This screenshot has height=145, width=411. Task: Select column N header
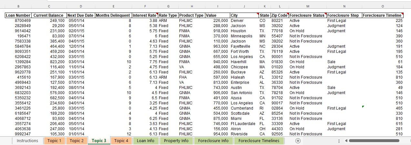pyautogui.click(x=344, y=6)
